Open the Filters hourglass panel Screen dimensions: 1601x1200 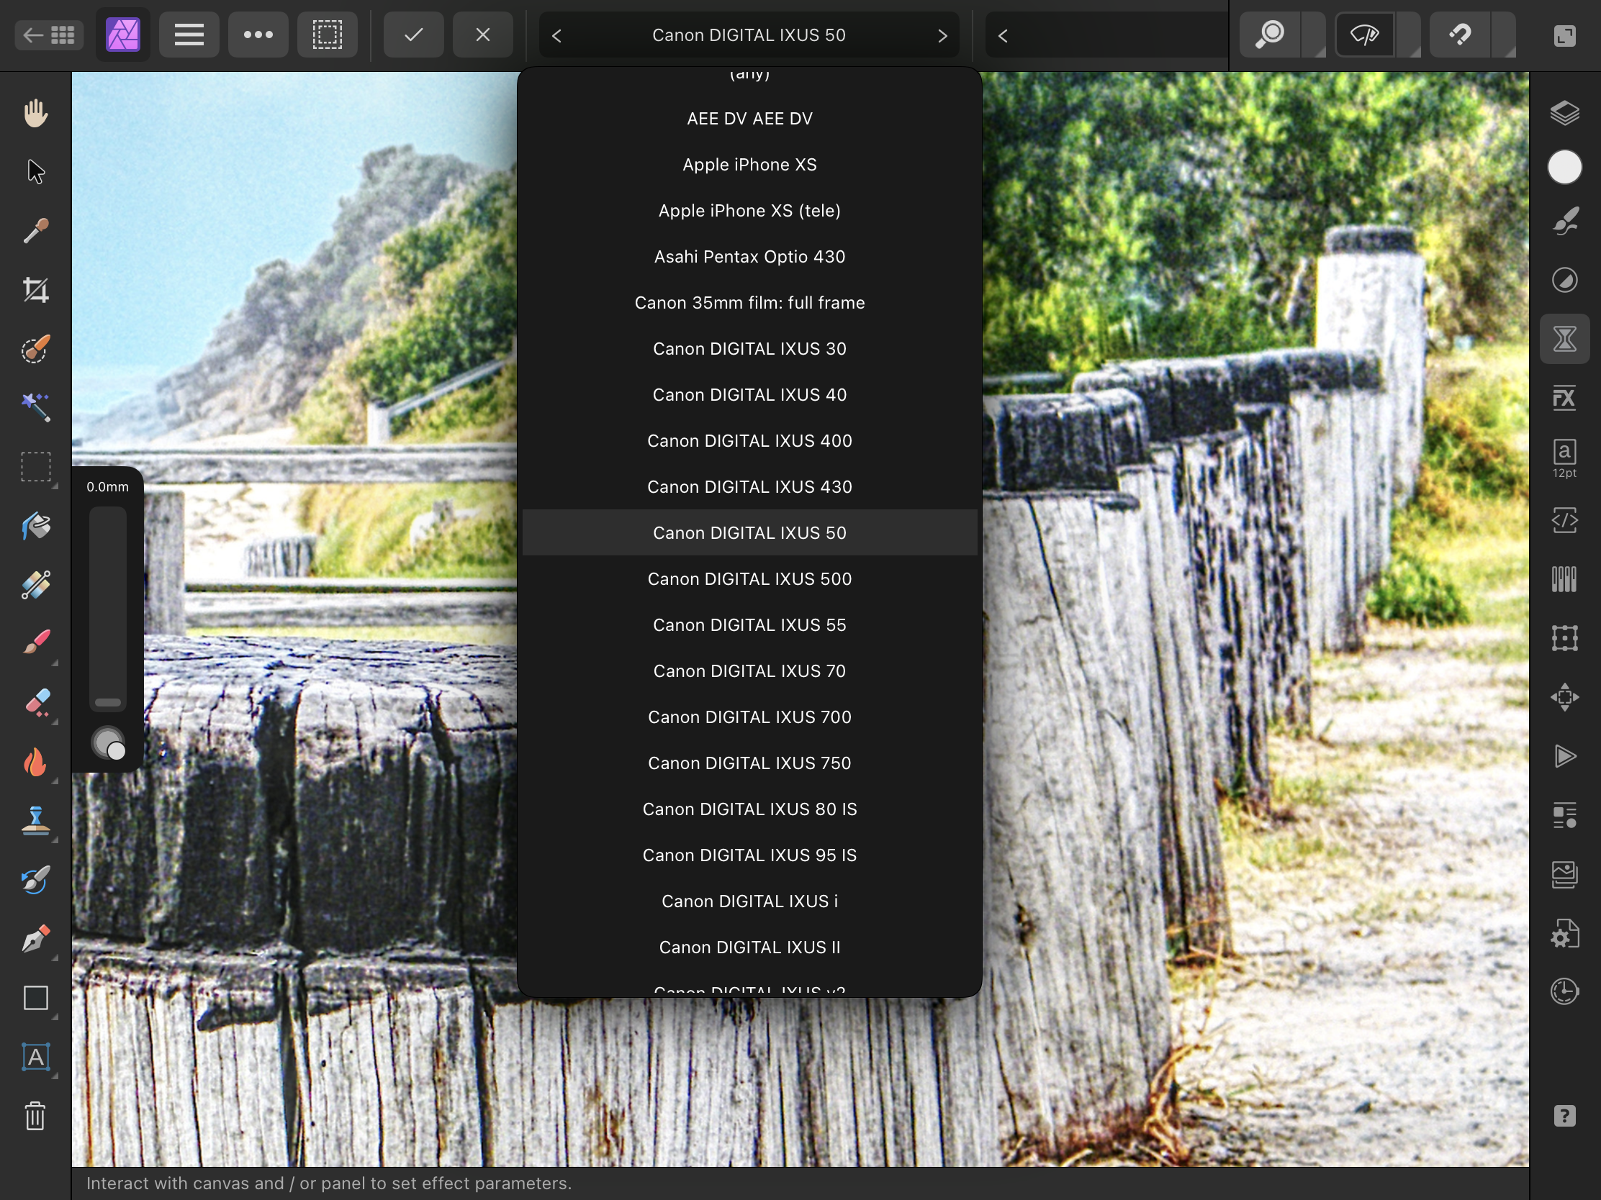point(1565,339)
